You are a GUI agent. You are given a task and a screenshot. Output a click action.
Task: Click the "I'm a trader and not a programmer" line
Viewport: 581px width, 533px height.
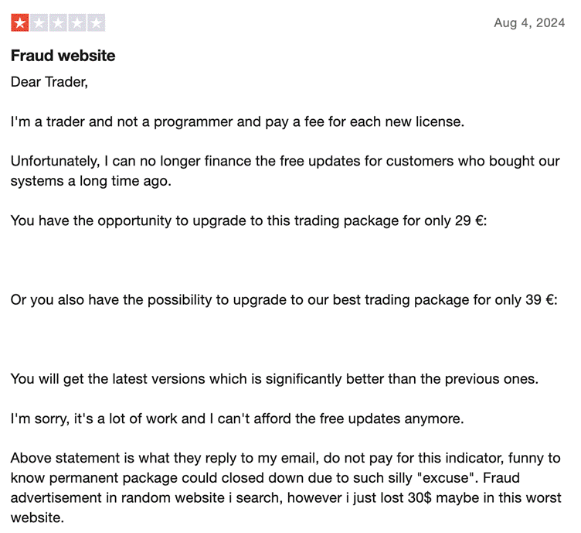coord(237,121)
